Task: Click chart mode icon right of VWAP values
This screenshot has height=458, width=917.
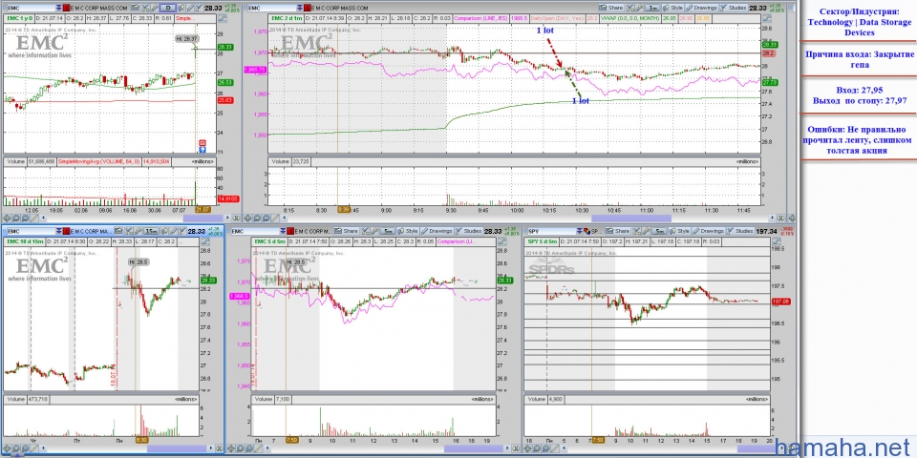Action: 767,18
